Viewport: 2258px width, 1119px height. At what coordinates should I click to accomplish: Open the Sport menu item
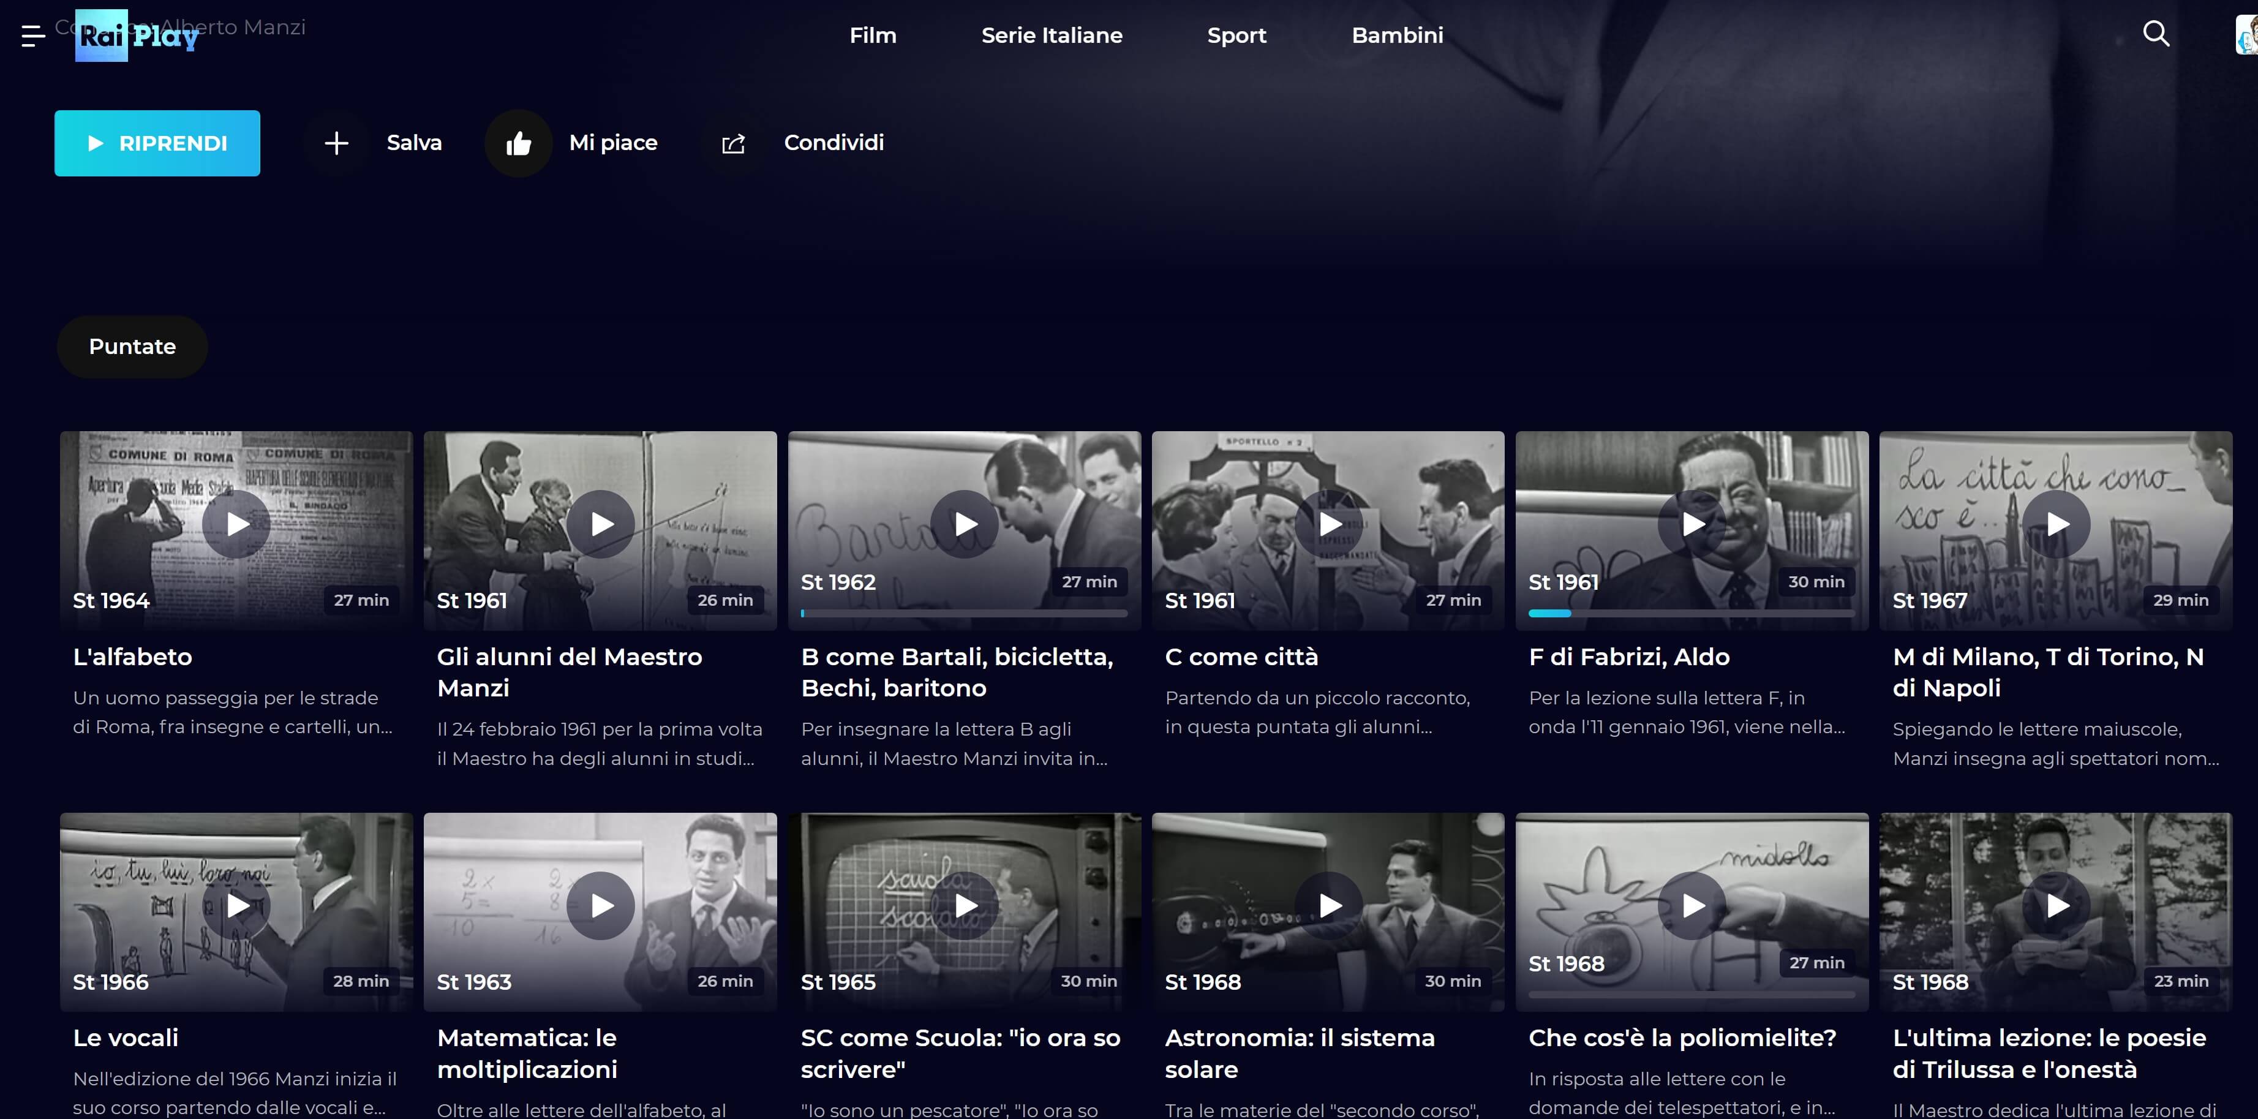tap(1236, 35)
